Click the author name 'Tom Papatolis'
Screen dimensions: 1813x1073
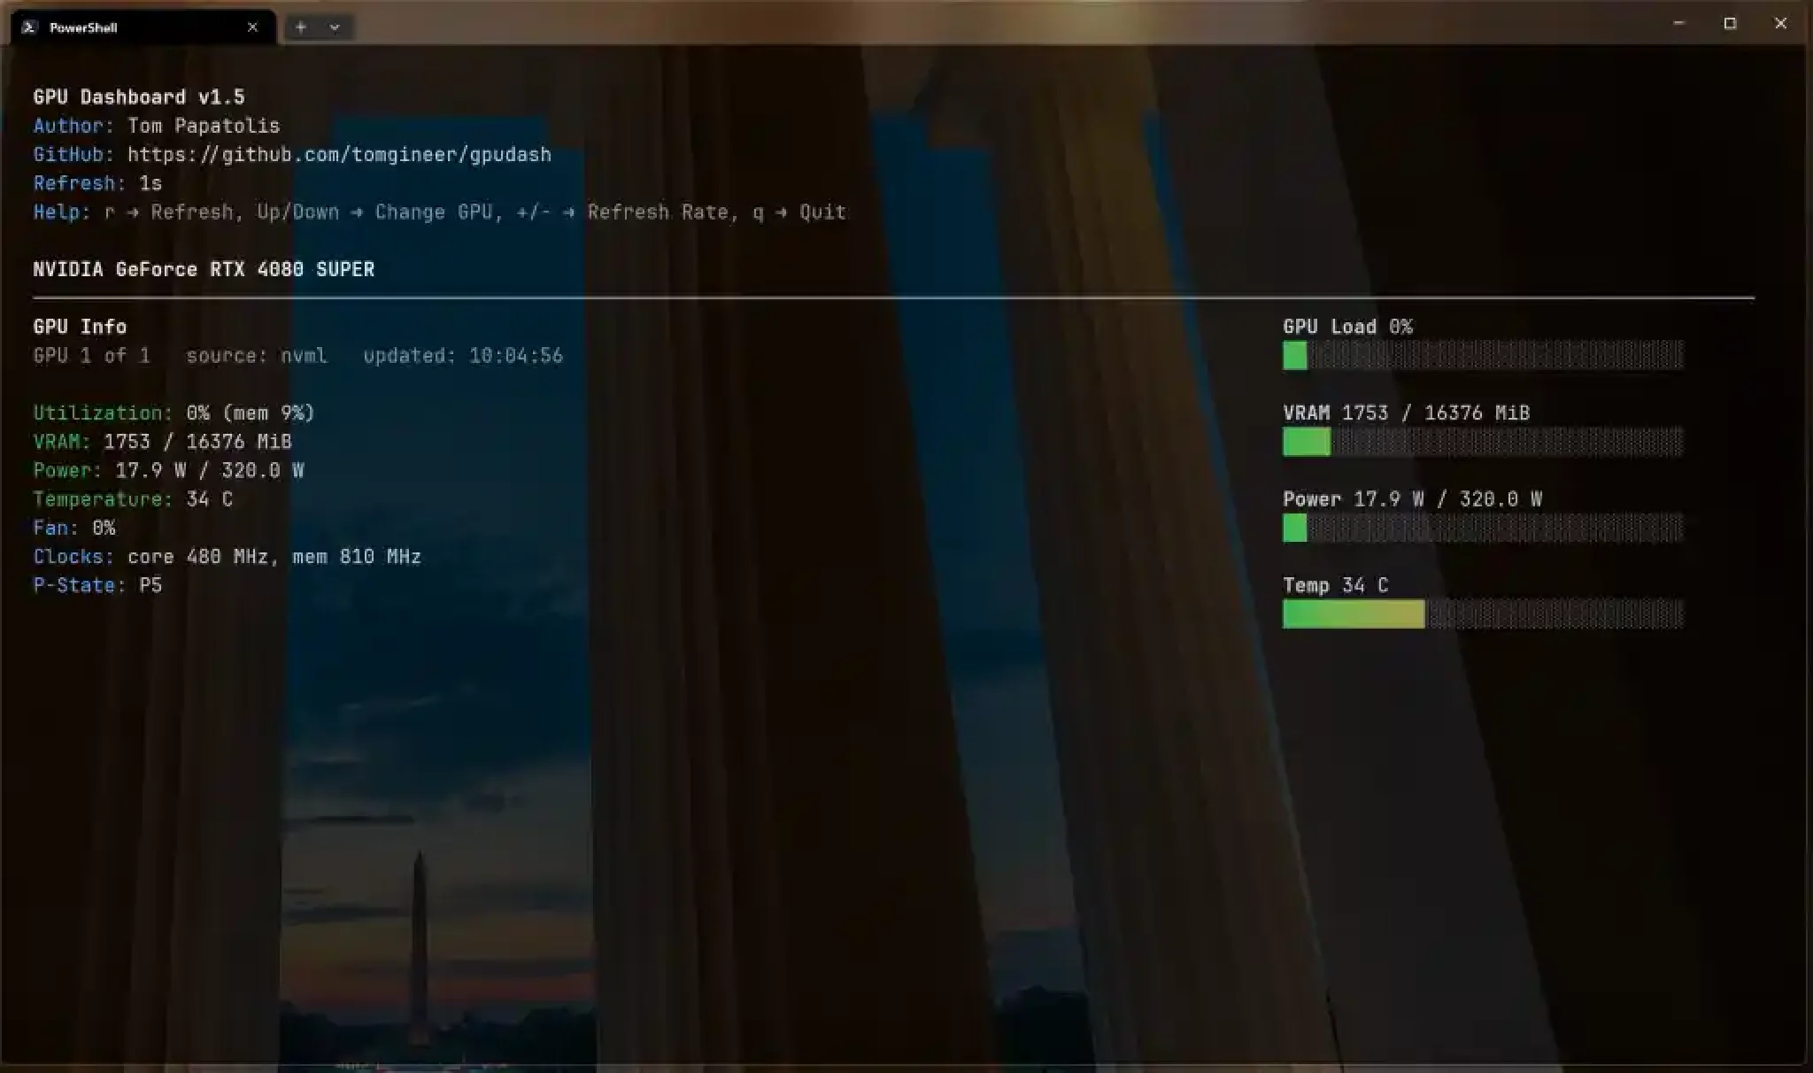point(204,126)
